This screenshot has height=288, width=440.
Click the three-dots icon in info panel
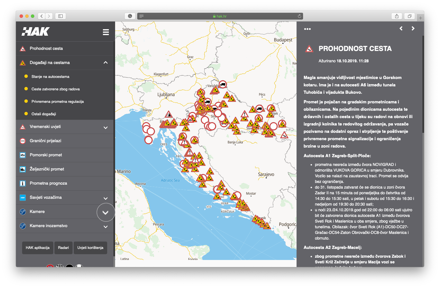point(307,29)
